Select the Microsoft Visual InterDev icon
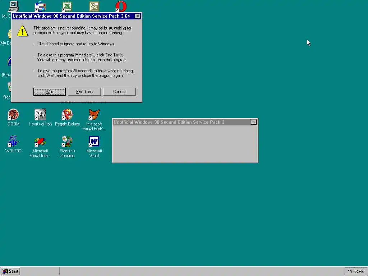Image resolution: width=368 pixels, height=276 pixels. point(40,147)
